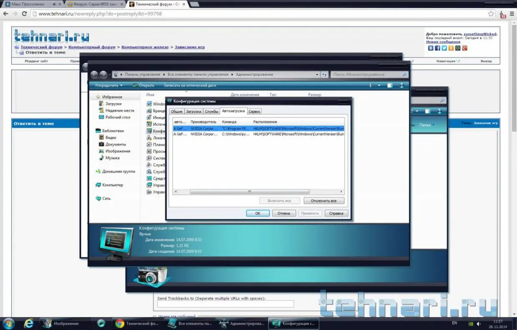Select second NVIDIA startup row with C:\Windows\sy...

(x=258, y=134)
